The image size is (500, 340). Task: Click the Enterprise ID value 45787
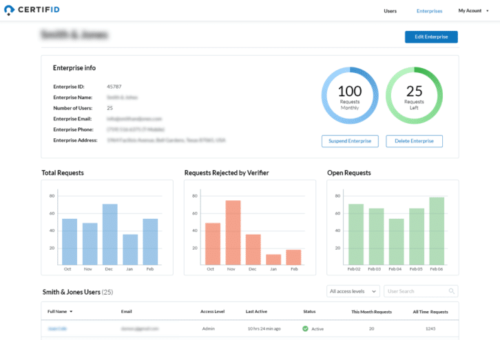(114, 87)
